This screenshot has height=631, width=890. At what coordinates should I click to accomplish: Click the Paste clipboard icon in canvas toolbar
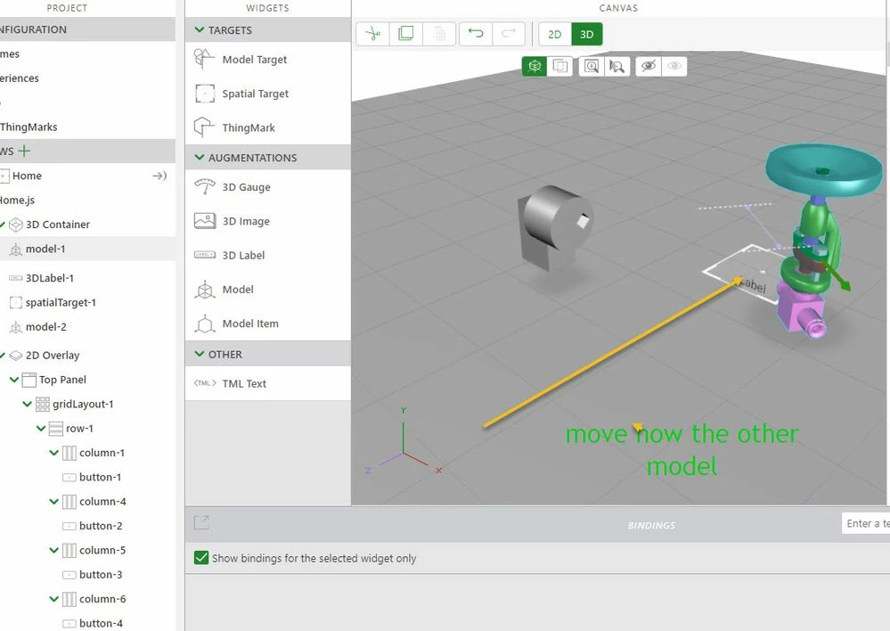coord(438,34)
